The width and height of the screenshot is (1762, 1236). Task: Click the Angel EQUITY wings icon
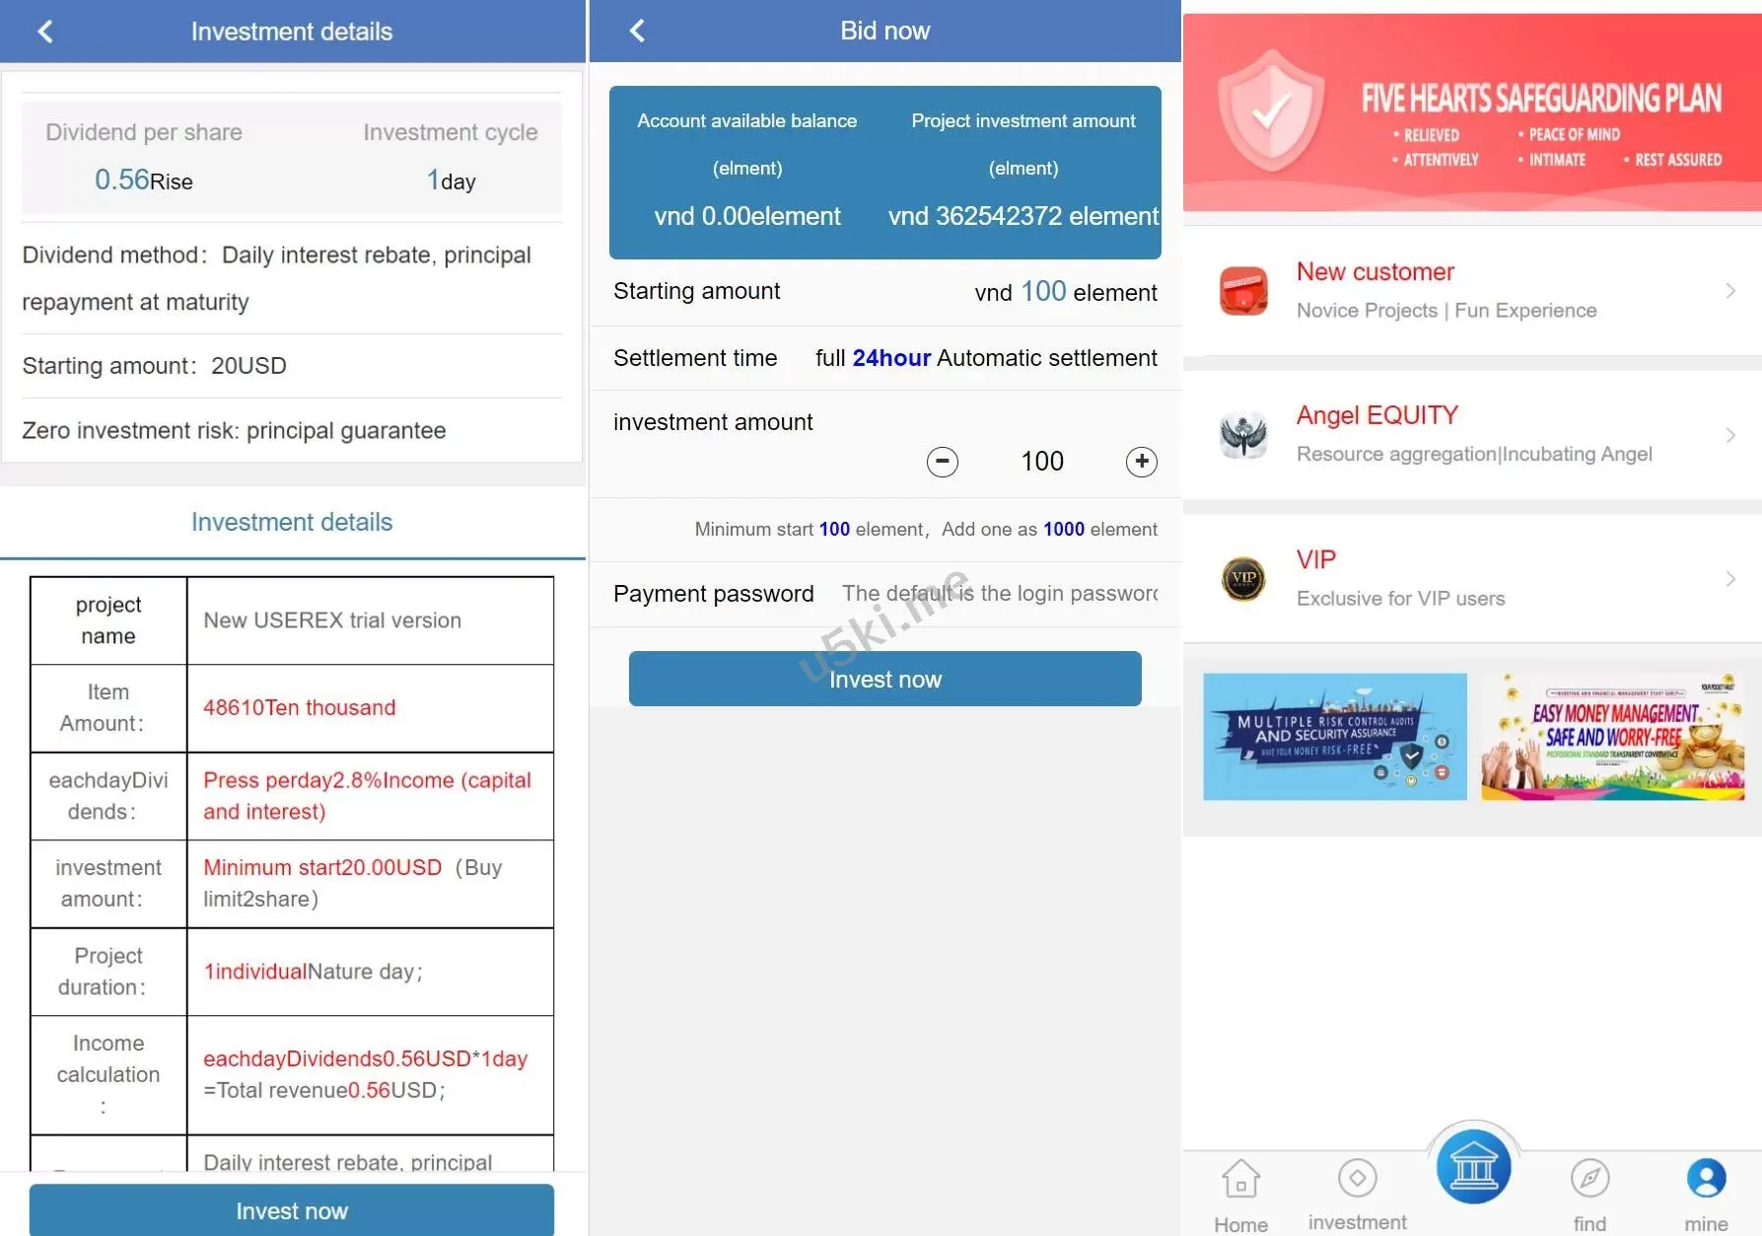tap(1243, 435)
